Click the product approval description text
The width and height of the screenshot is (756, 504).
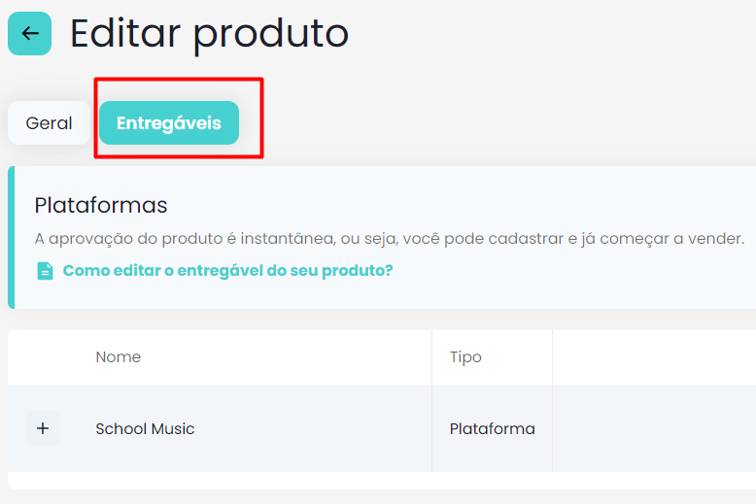point(389,239)
